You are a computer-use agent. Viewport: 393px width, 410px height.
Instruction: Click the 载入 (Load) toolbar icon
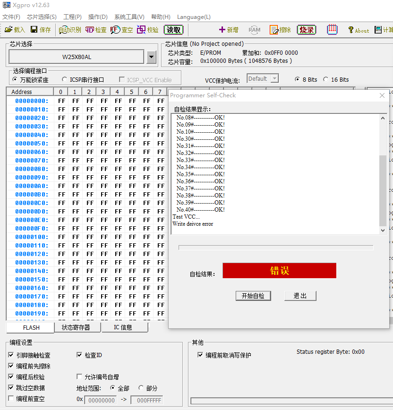(x=15, y=30)
